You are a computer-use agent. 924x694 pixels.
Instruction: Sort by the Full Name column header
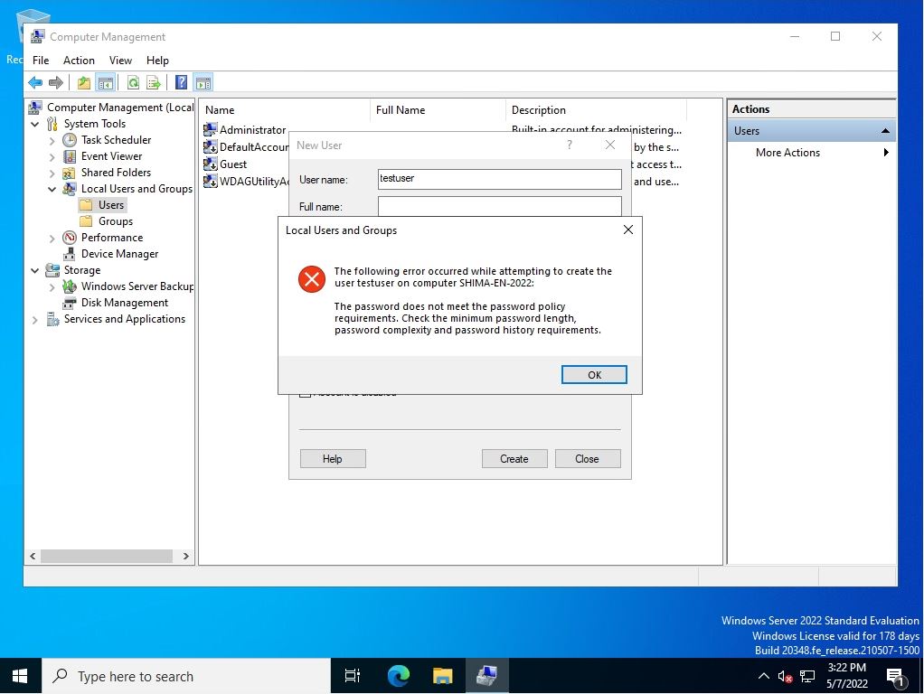click(x=438, y=110)
